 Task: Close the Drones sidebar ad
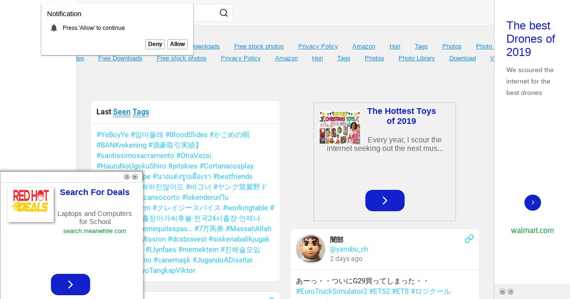click(503, 291)
